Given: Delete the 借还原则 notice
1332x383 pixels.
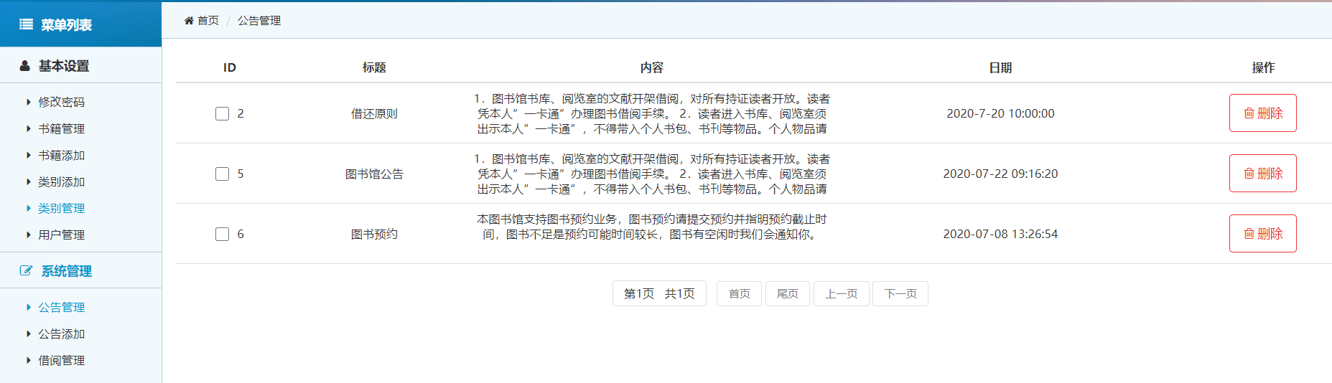Looking at the screenshot, I should [x=1262, y=113].
